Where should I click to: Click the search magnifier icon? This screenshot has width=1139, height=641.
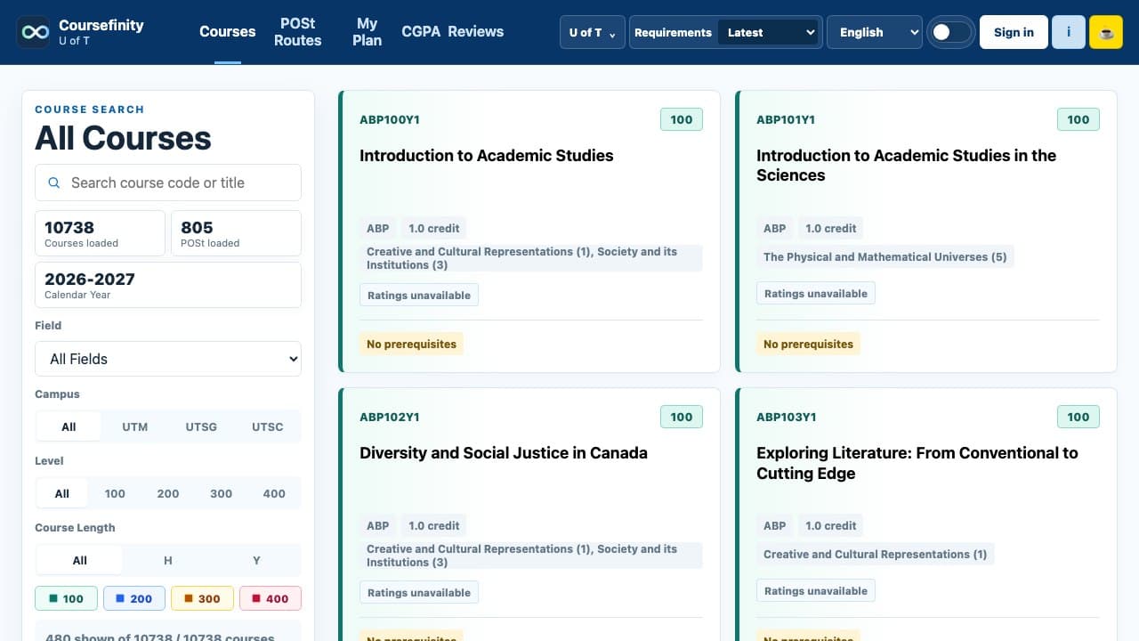point(53,183)
